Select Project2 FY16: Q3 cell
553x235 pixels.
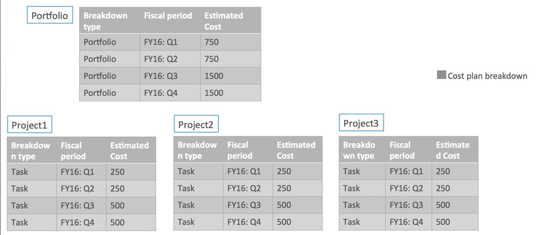[x=248, y=205]
